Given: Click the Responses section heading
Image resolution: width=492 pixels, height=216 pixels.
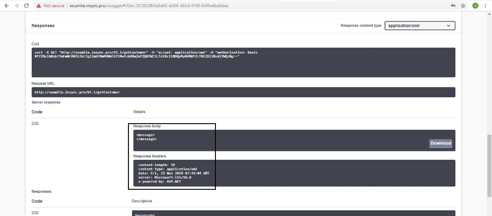Looking at the screenshot, I should click(43, 26).
